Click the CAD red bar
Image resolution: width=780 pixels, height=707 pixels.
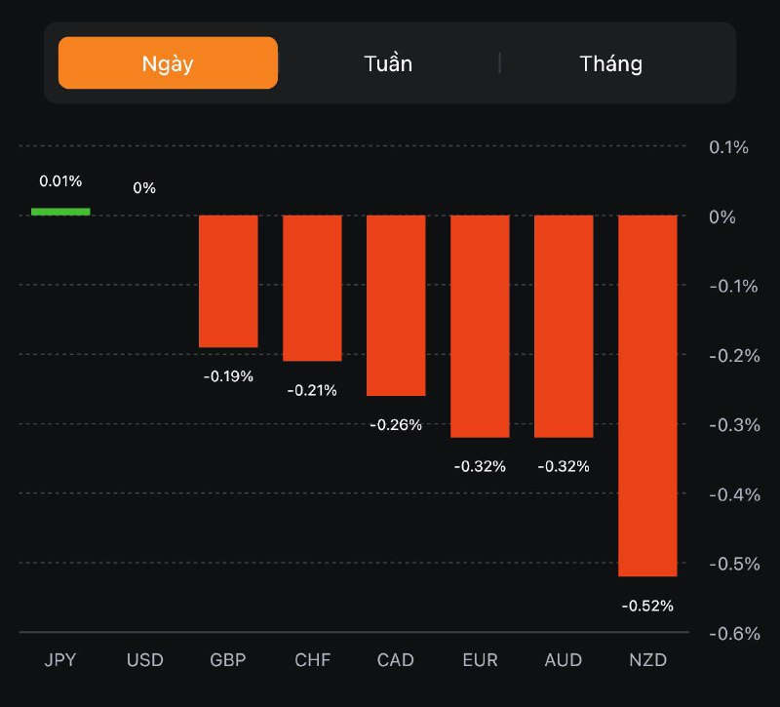[x=396, y=305]
